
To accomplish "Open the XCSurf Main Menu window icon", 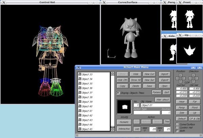I will click(x=78, y=67).
